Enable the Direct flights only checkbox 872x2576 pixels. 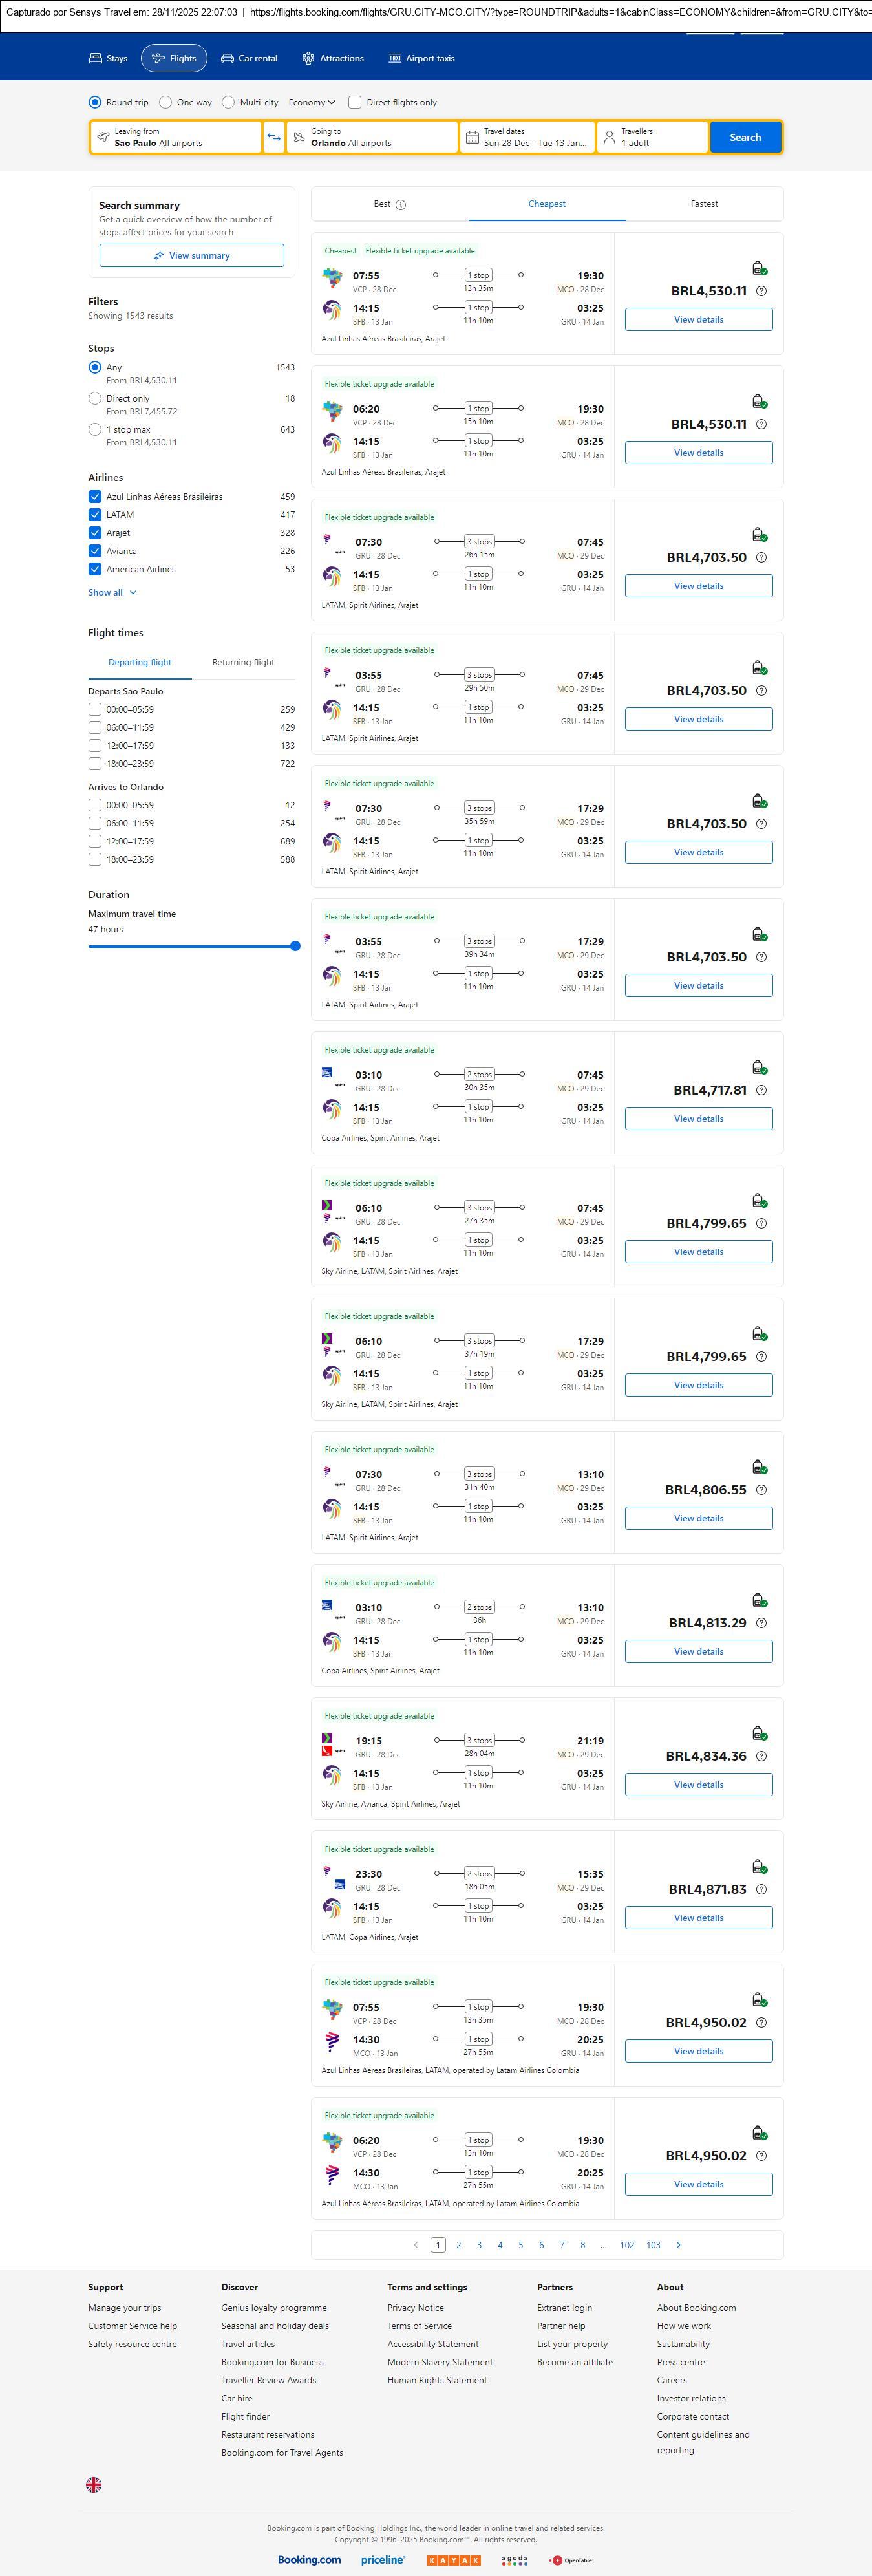355,102
